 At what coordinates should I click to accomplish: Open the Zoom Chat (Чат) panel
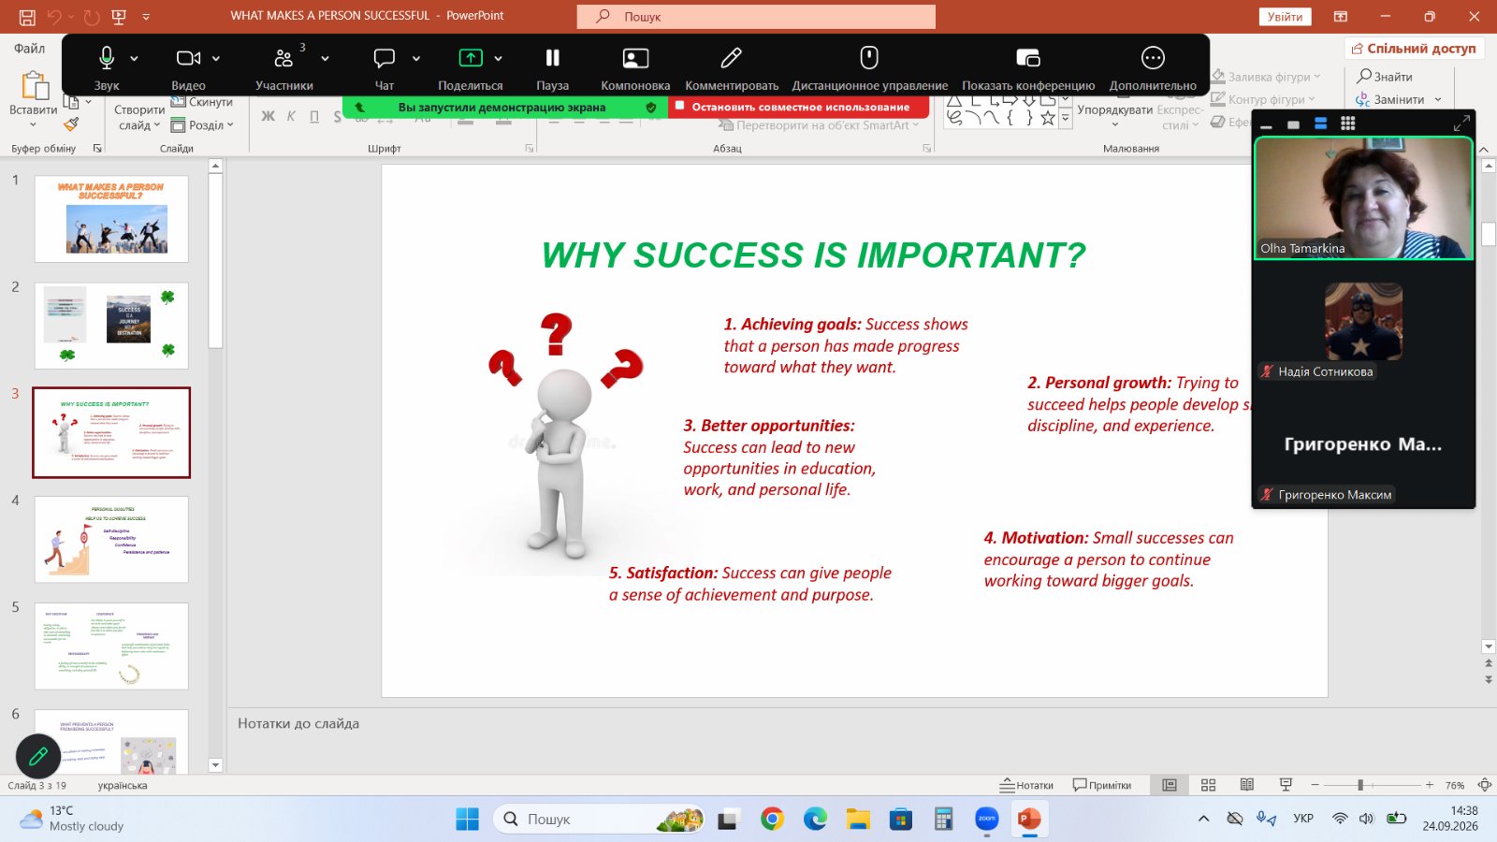coord(385,58)
